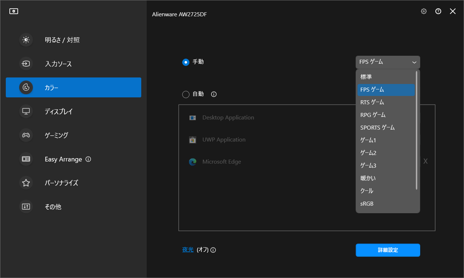464x278 pixels.
Task: Click the 詳細設定 button
Action: 388,250
